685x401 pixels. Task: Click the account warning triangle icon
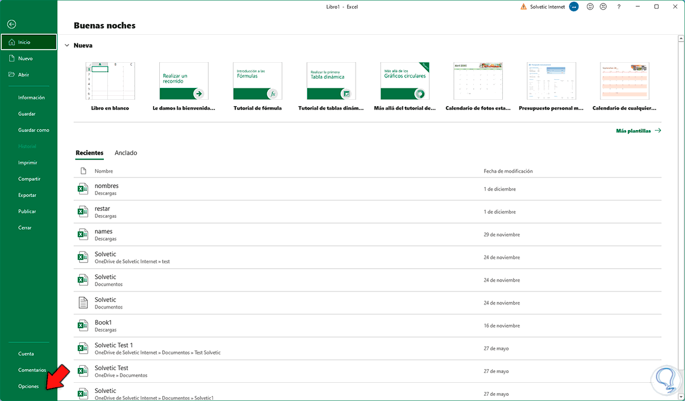point(523,7)
